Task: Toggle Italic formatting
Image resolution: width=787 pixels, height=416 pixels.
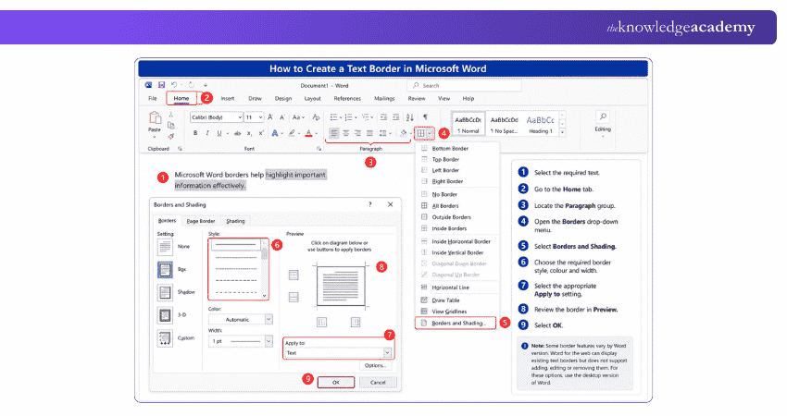Action: (206, 133)
